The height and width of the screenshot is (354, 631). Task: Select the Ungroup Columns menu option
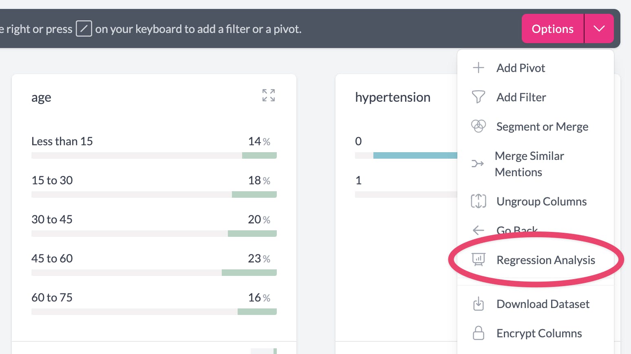(541, 201)
